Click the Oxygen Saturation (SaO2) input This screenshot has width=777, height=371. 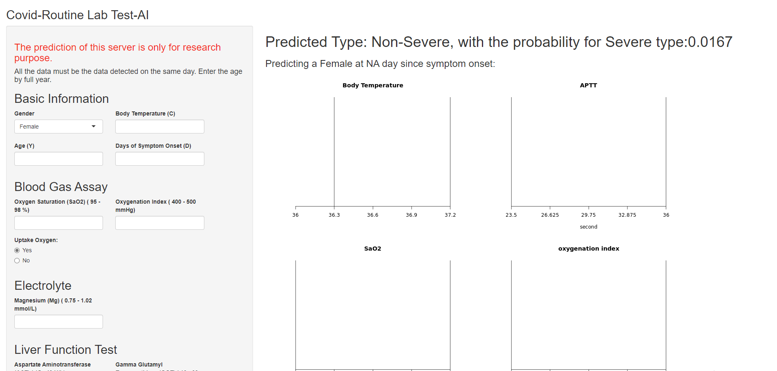pyautogui.click(x=58, y=223)
